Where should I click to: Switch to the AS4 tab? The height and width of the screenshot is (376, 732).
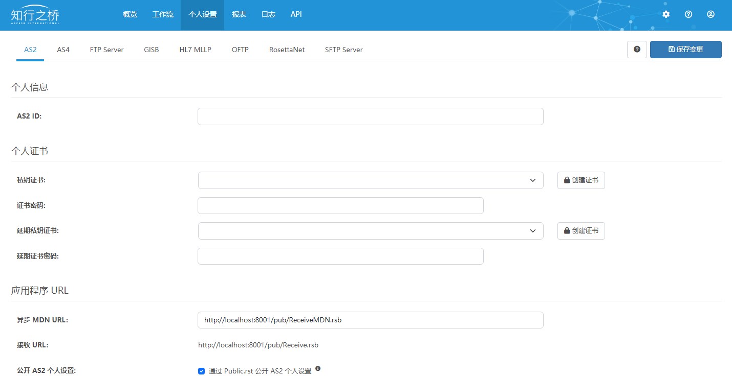tap(63, 50)
